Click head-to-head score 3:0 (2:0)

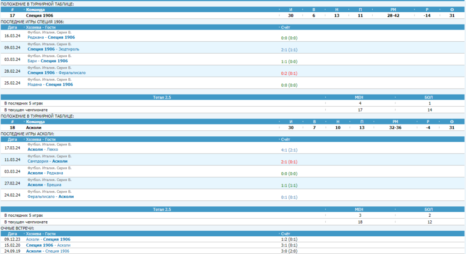pos(289,251)
